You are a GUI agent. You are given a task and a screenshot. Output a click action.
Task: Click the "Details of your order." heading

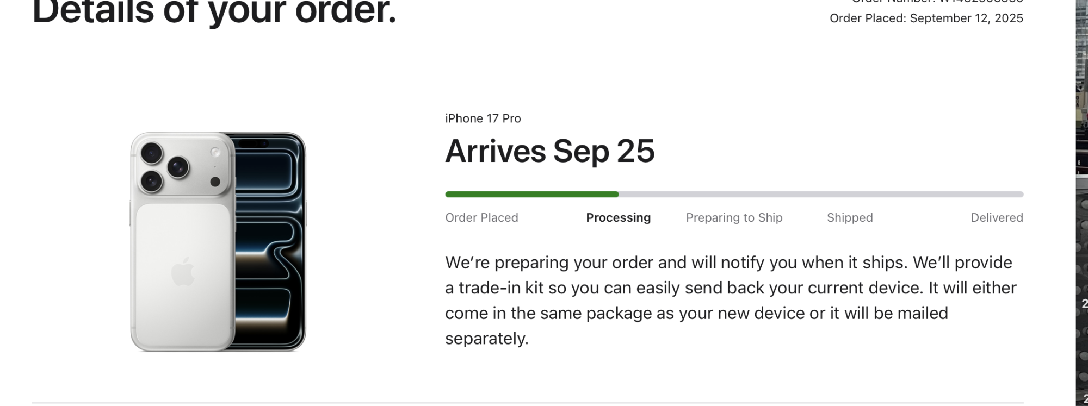point(214,12)
